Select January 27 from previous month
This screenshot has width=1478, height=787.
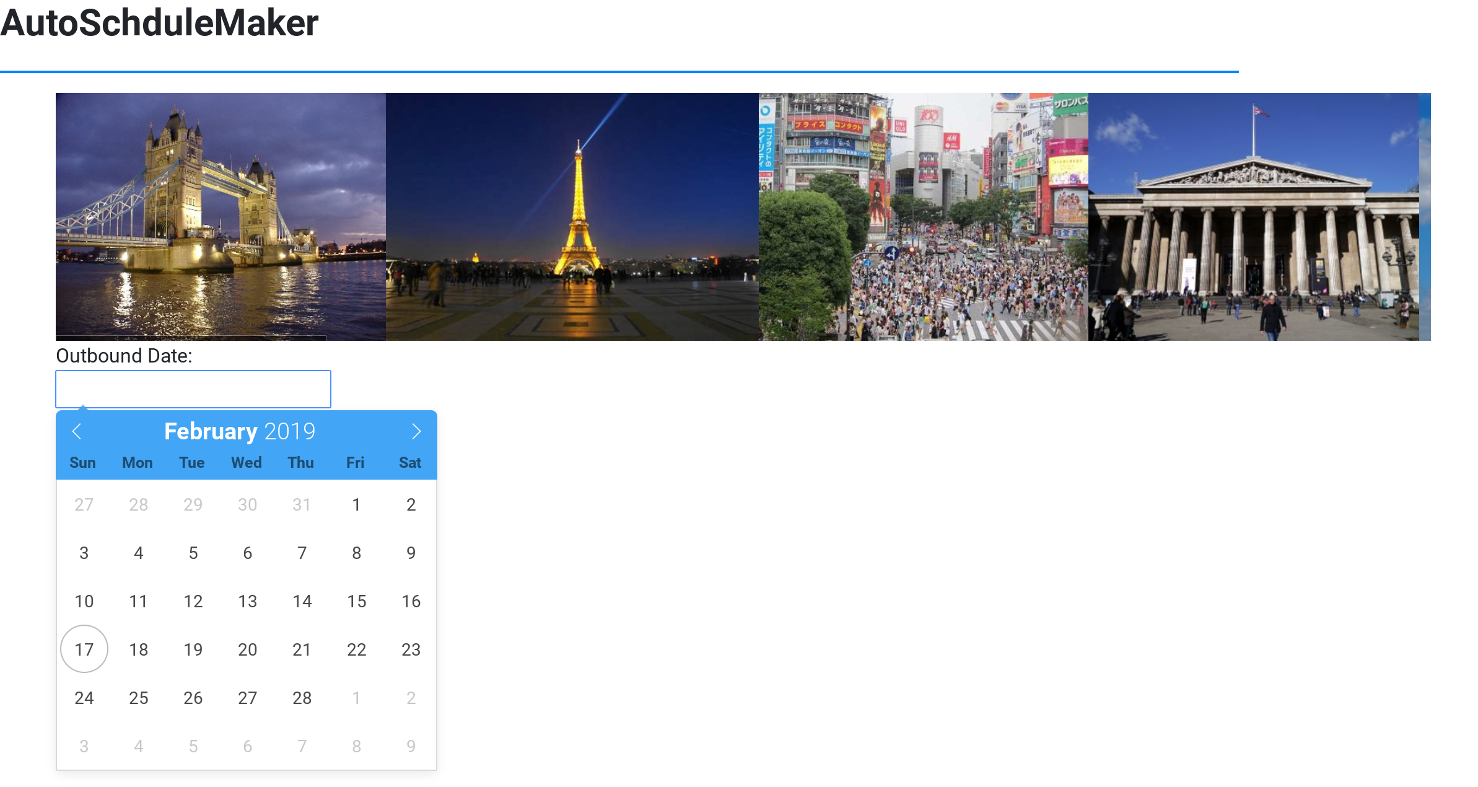(84, 504)
